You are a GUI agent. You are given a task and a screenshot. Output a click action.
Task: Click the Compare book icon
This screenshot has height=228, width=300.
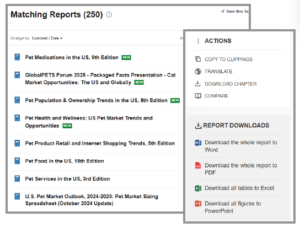198,96
